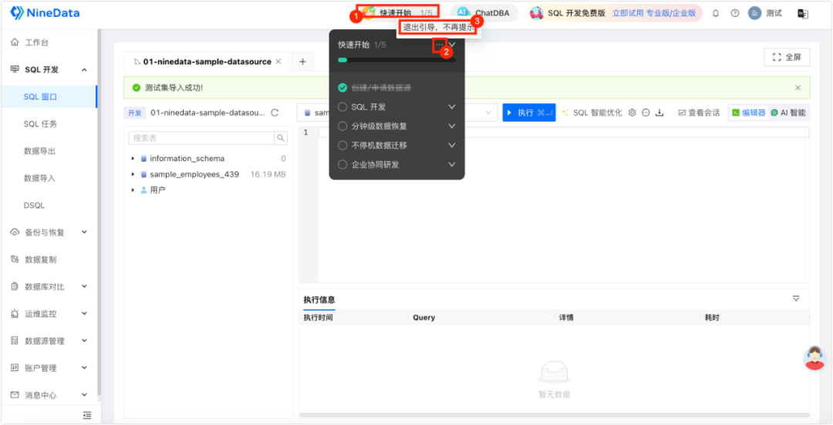Open the help question-mark icon
Screen dimensions: 833x425
[735, 13]
